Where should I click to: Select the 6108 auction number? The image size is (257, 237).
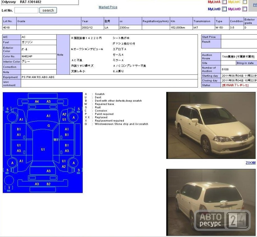(225, 69)
